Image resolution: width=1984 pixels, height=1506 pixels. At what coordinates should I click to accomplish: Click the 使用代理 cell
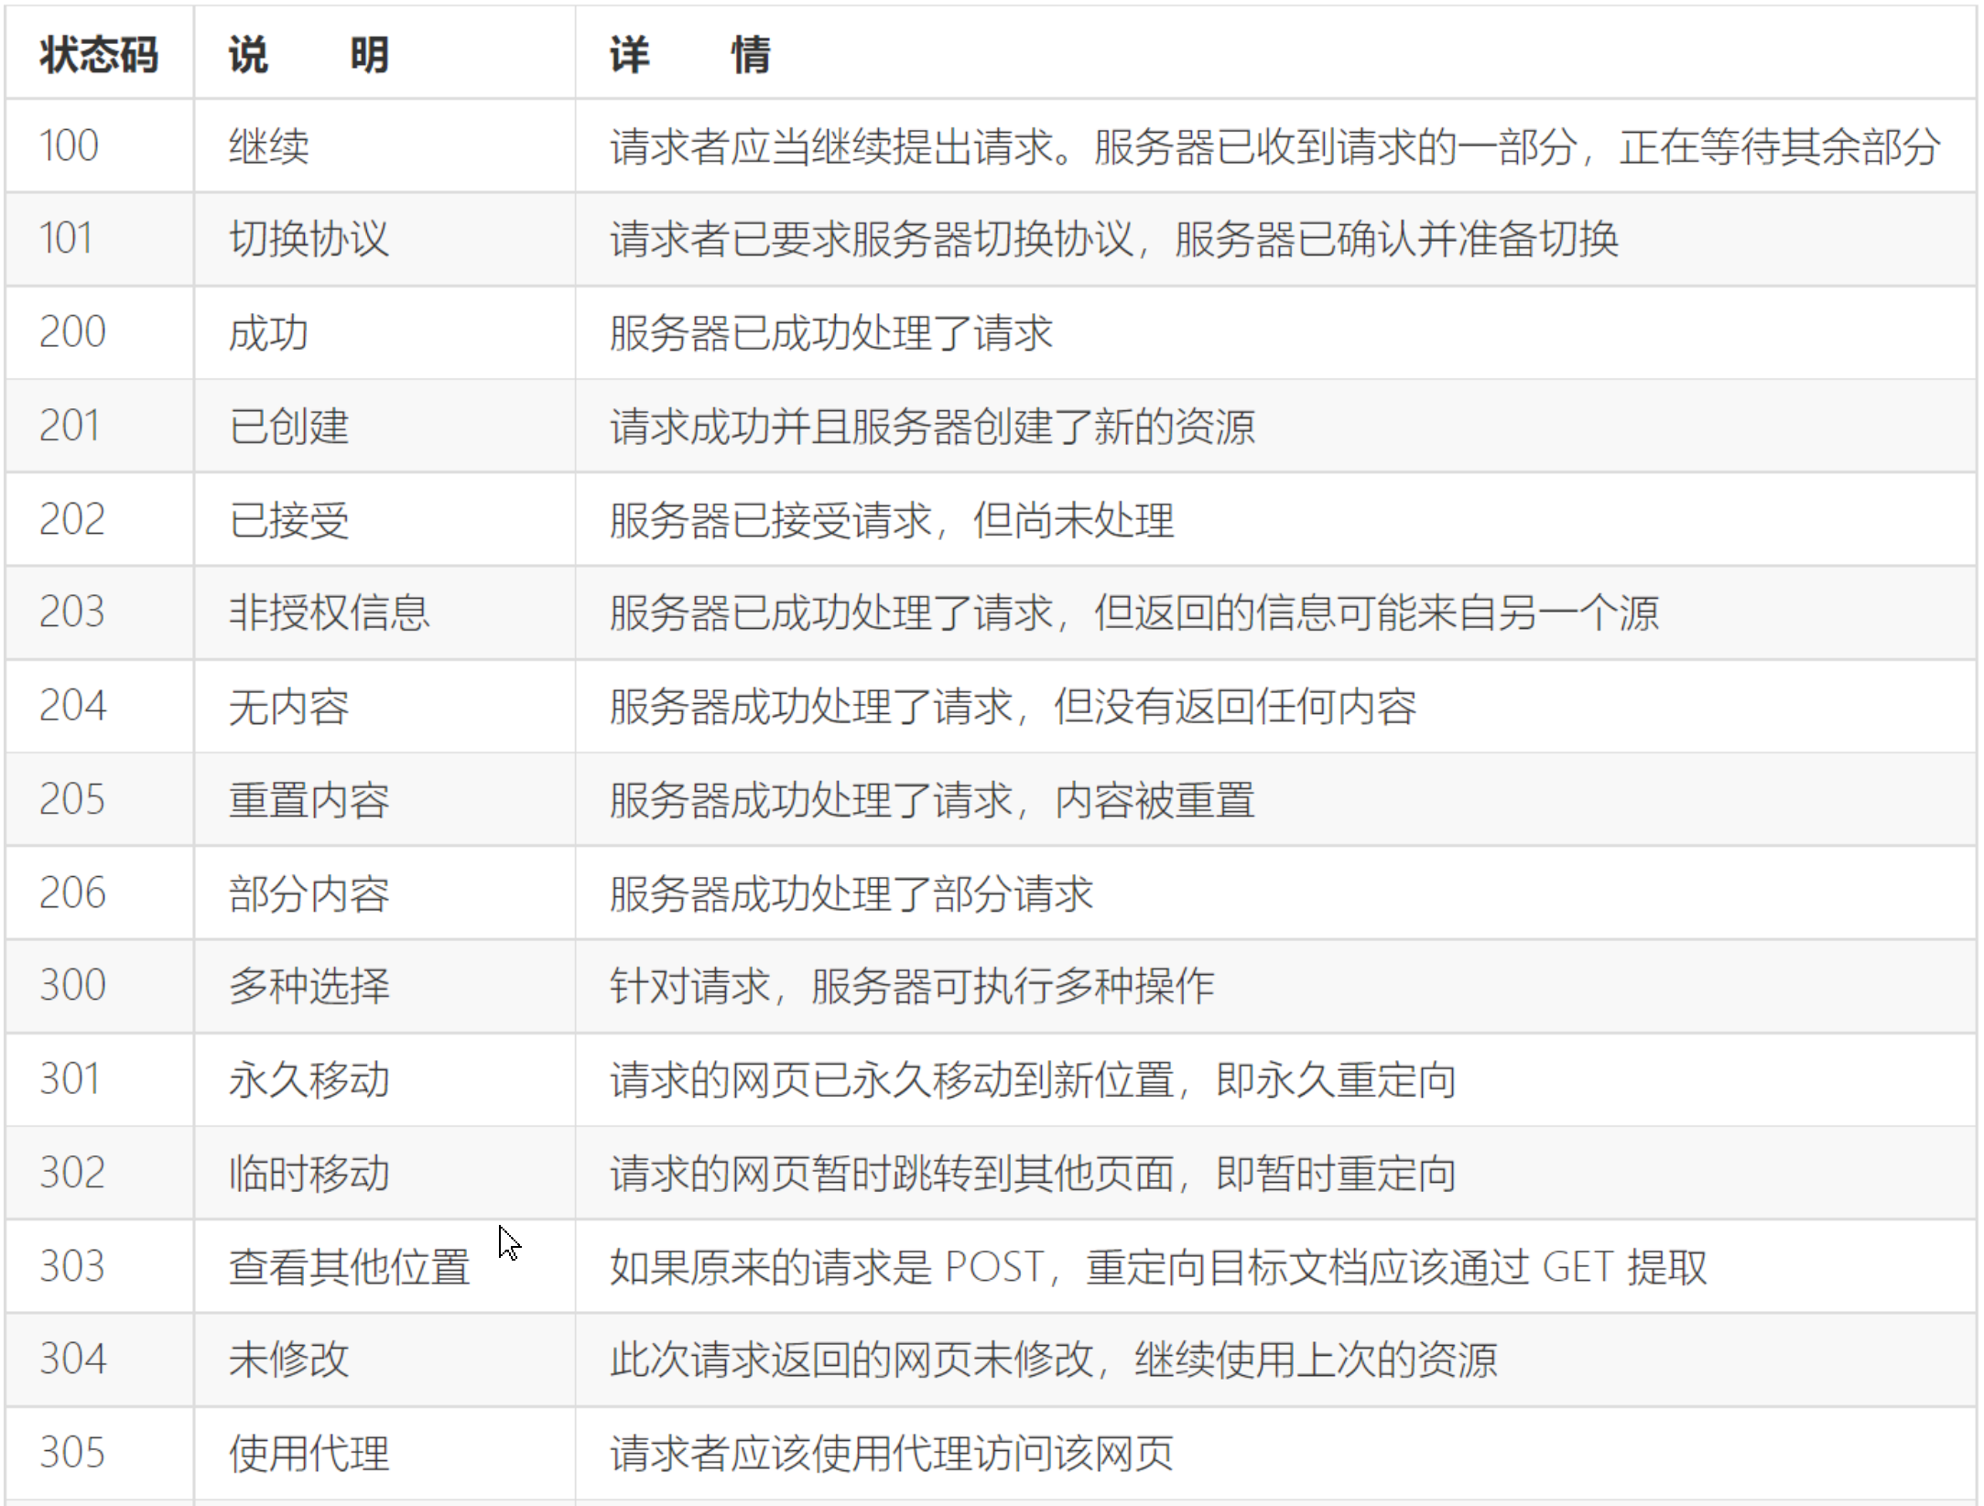(x=309, y=1454)
